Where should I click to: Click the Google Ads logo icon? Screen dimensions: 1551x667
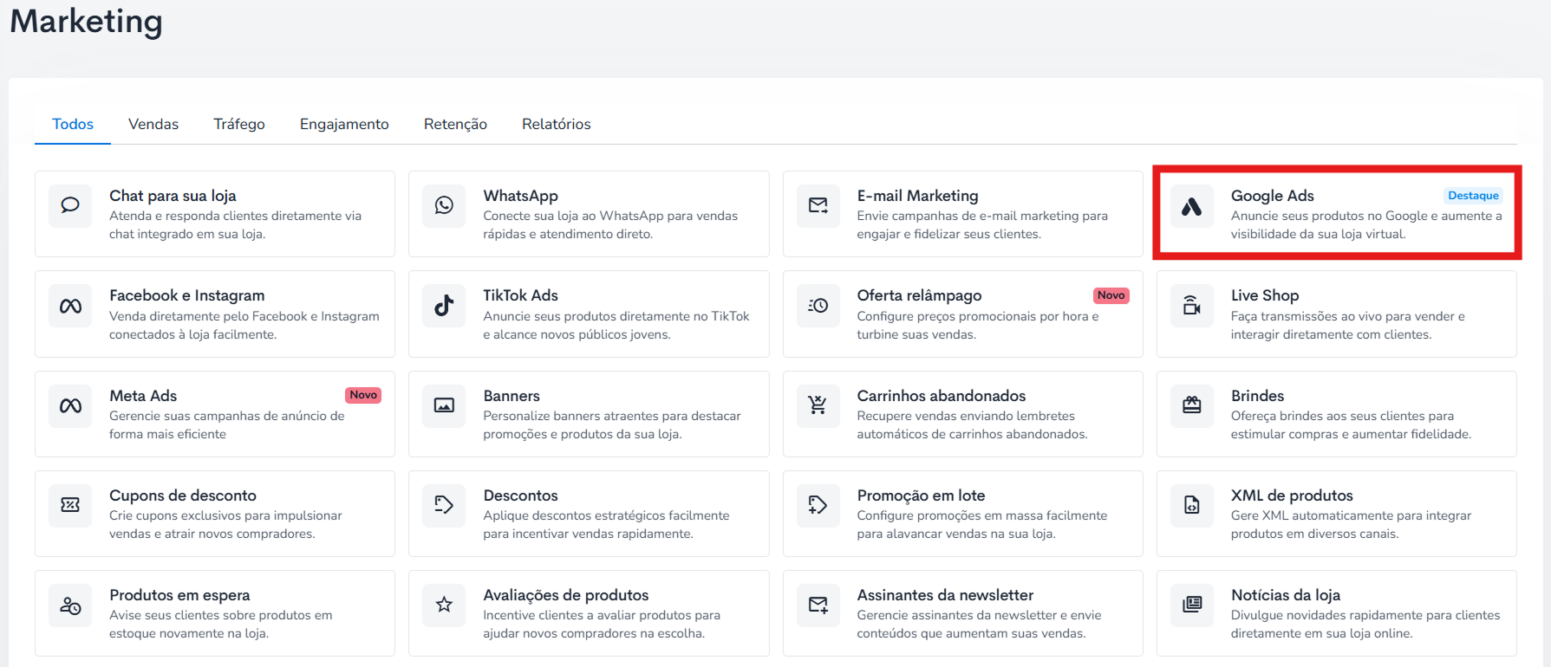coord(1192,206)
